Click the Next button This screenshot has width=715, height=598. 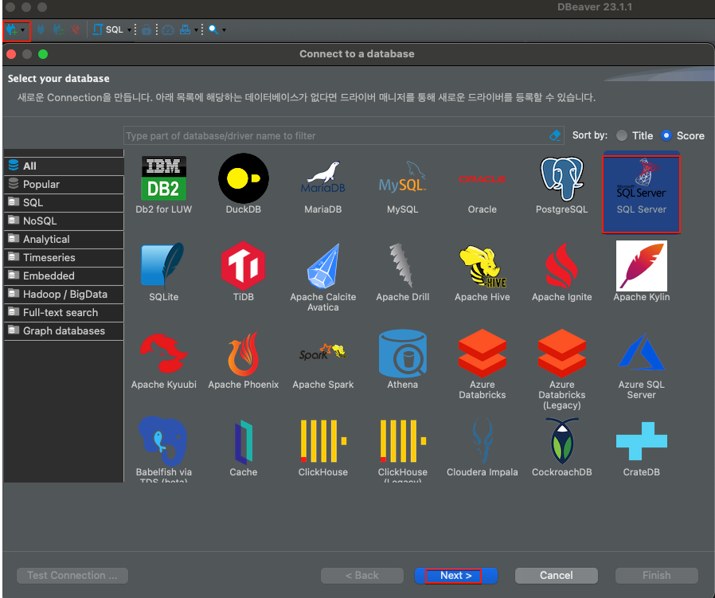[456, 575]
